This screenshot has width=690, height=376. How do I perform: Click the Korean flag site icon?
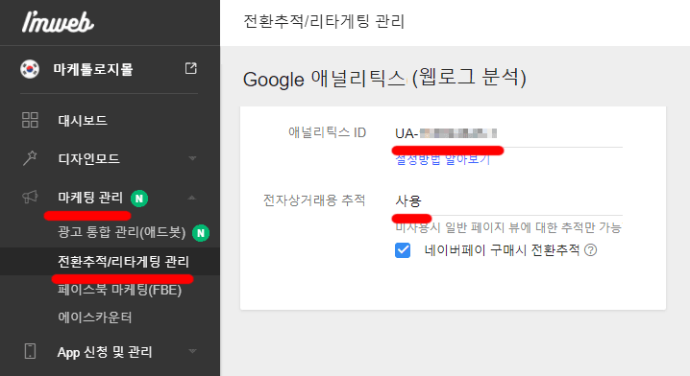[x=30, y=69]
